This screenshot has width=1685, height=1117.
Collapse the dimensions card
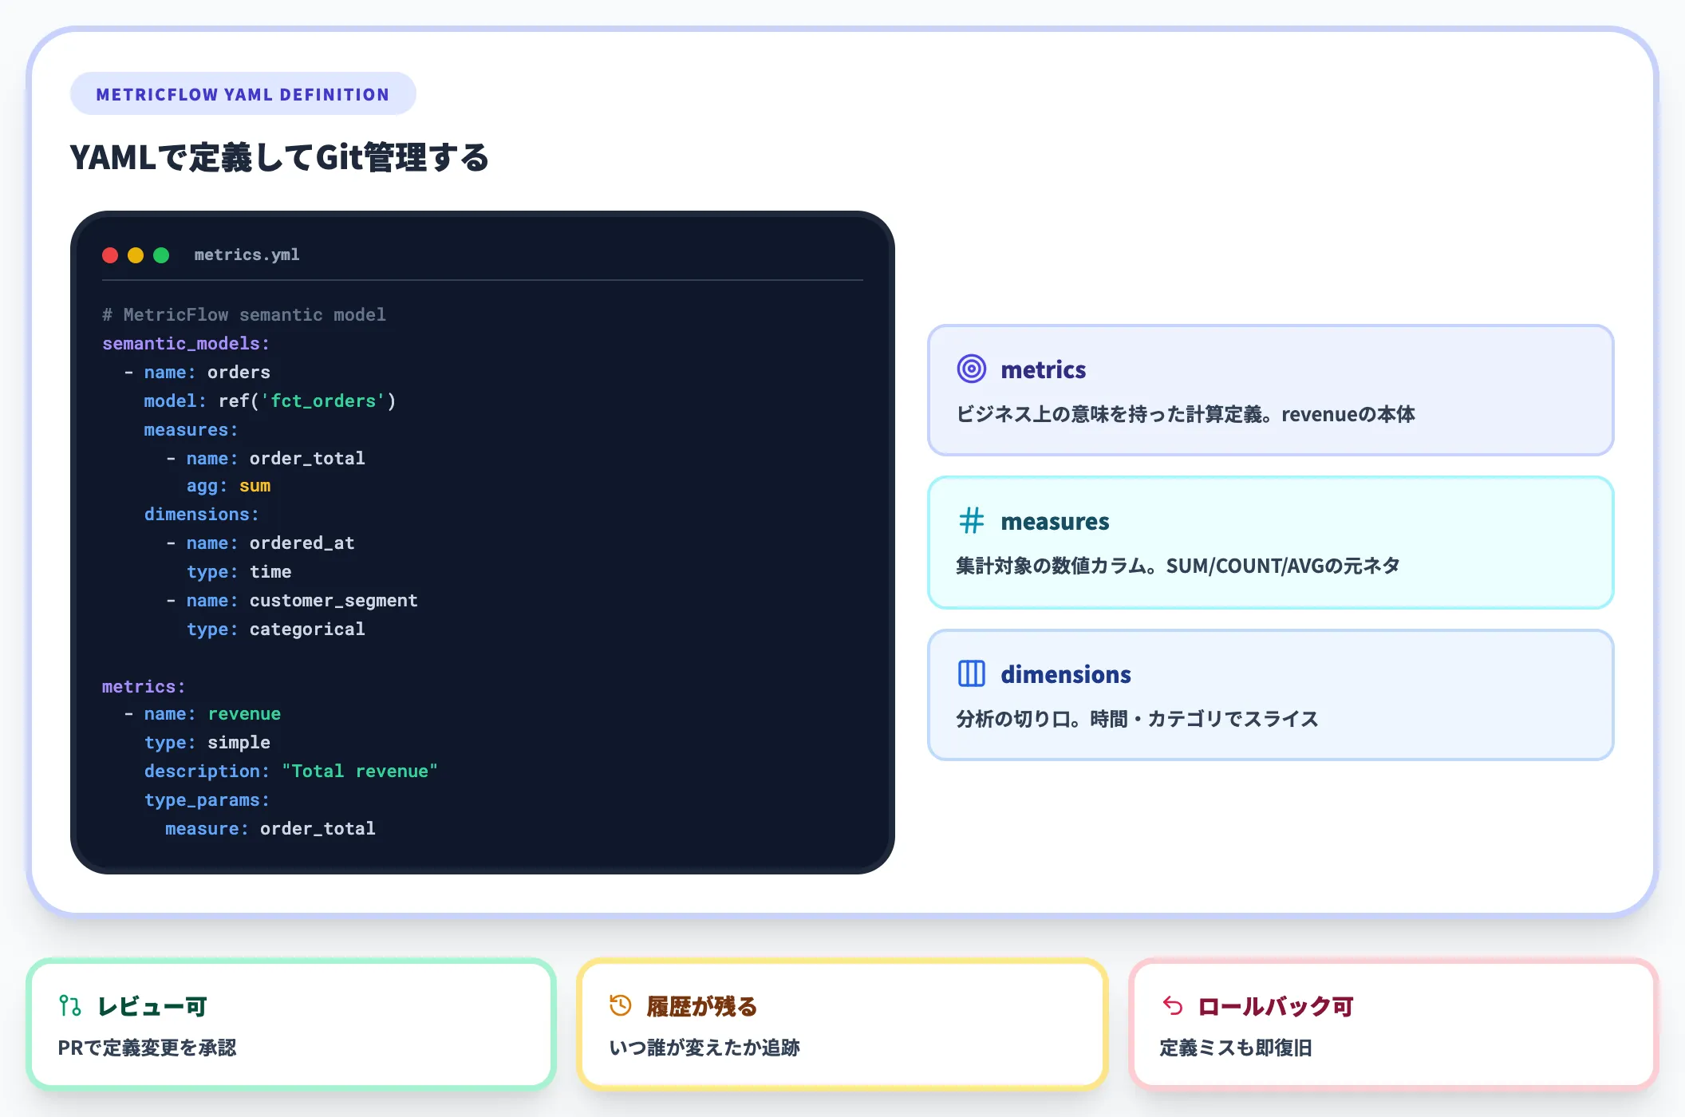[1271, 695]
